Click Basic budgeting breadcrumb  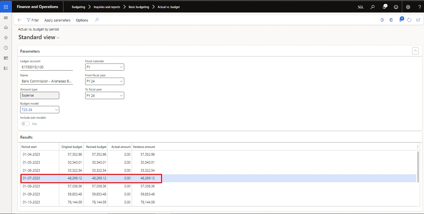point(139,7)
